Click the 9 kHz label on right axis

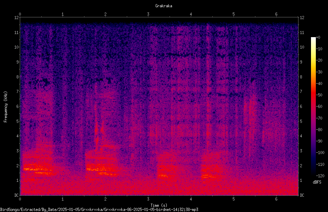coord(301,62)
